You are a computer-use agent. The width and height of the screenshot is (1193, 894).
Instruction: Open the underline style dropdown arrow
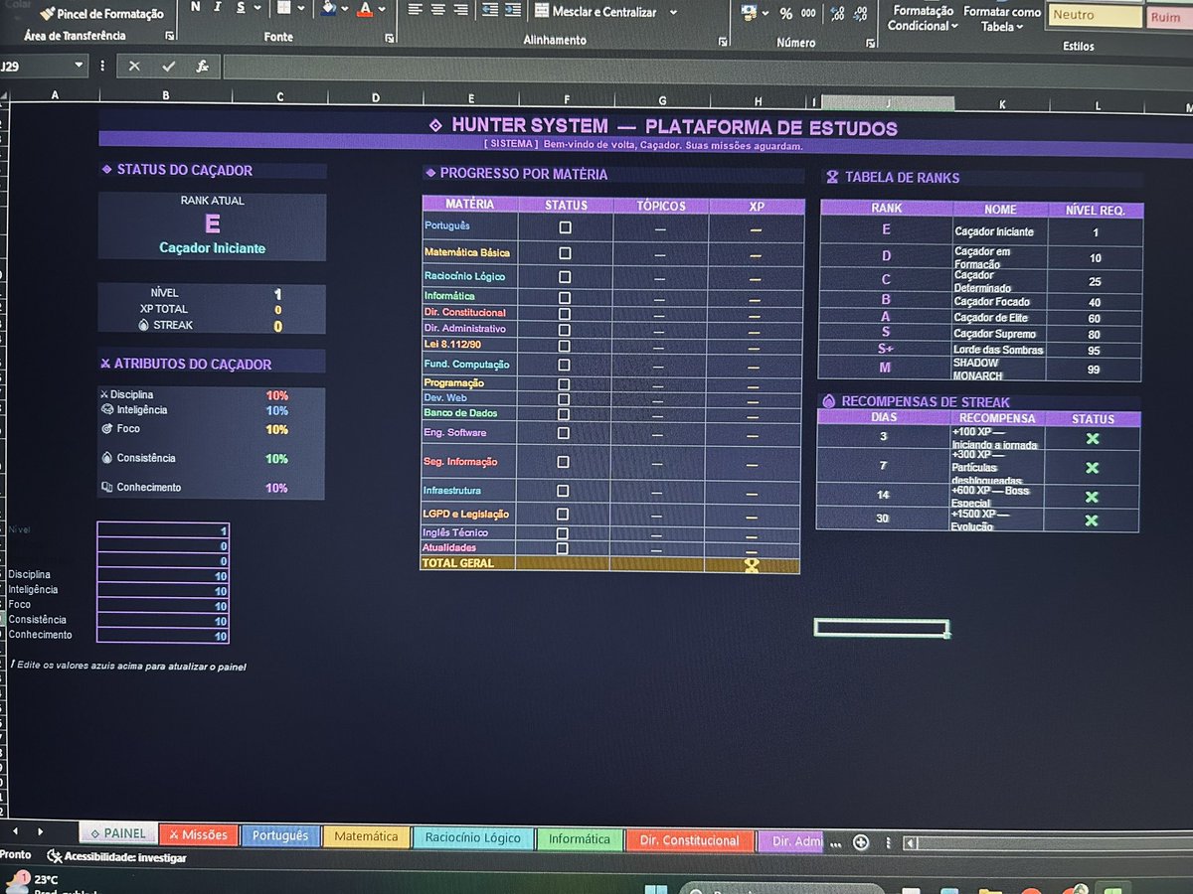click(x=257, y=8)
